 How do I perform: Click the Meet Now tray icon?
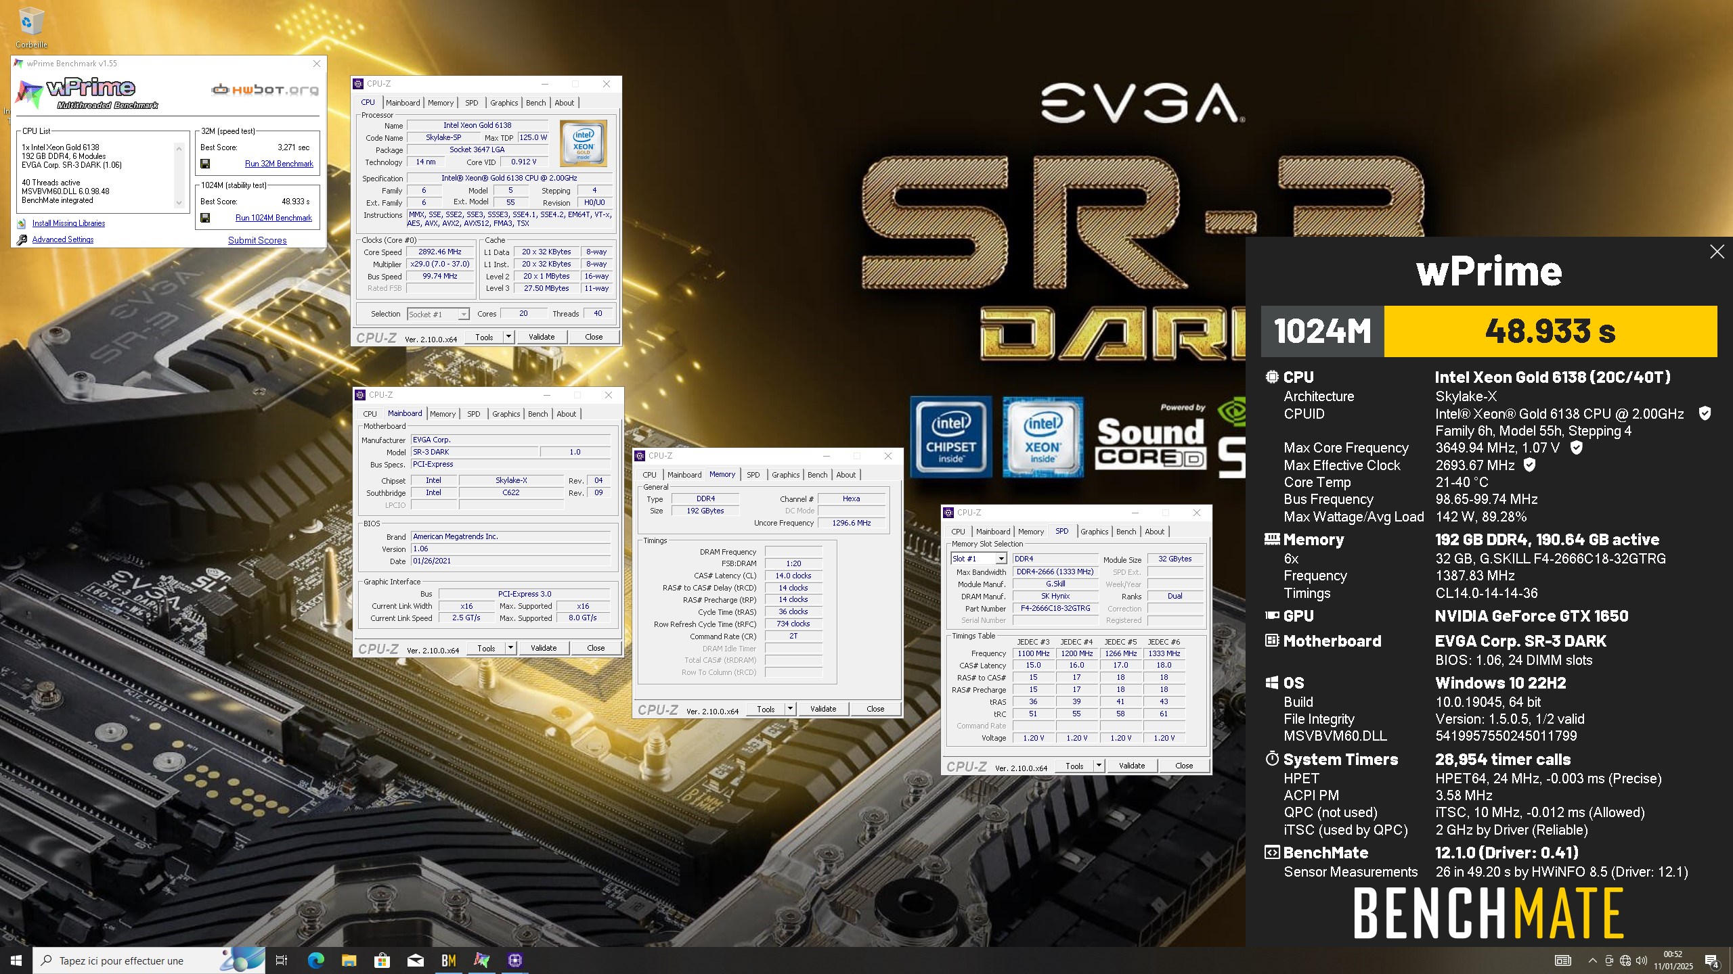pyautogui.click(x=1609, y=960)
